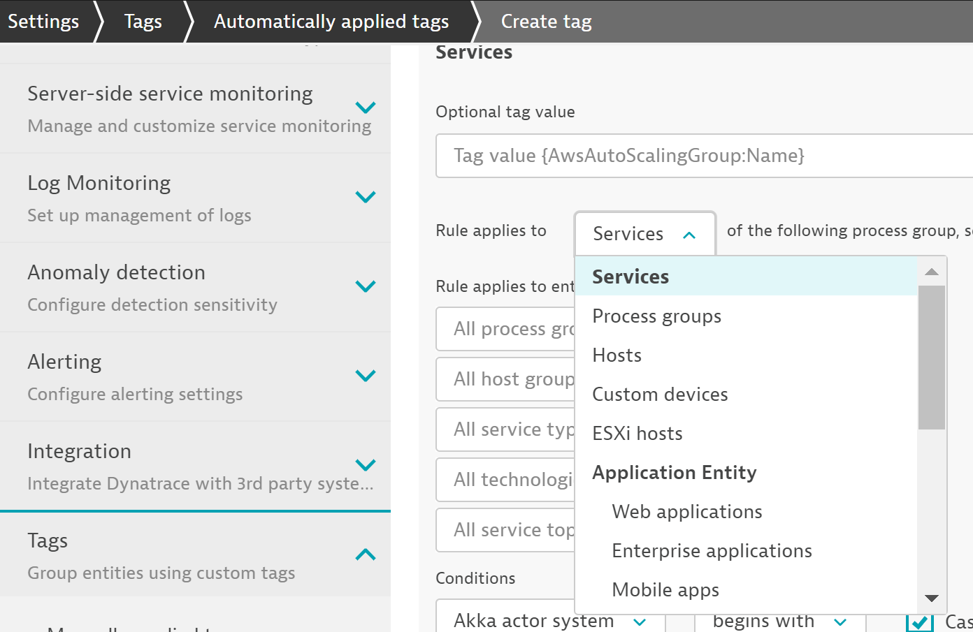Click scroll-up arrow in dropdown list
Screen dimensions: 973x632
tap(931, 272)
